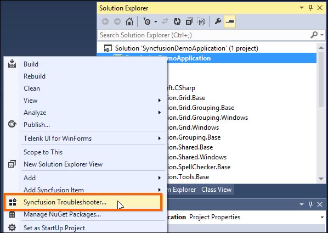Switch to the Class View tab
Image resolution: width=328 pixels, height=233 pixels.
(216, 190)
